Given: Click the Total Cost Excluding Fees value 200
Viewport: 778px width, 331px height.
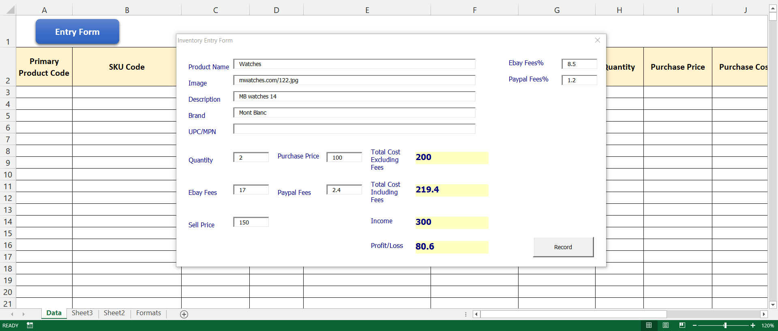Looking at the screenshot, I should (x=452, y=158).
